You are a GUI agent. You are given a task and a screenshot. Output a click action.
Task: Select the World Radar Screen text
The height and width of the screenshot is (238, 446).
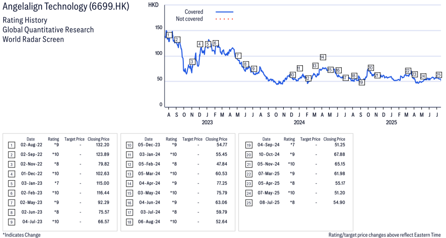coord(33,39)
